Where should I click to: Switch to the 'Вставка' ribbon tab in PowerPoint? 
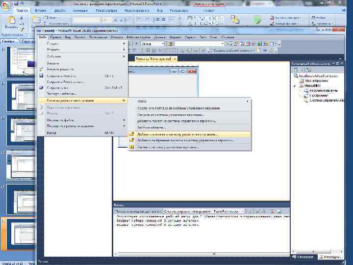41,10
